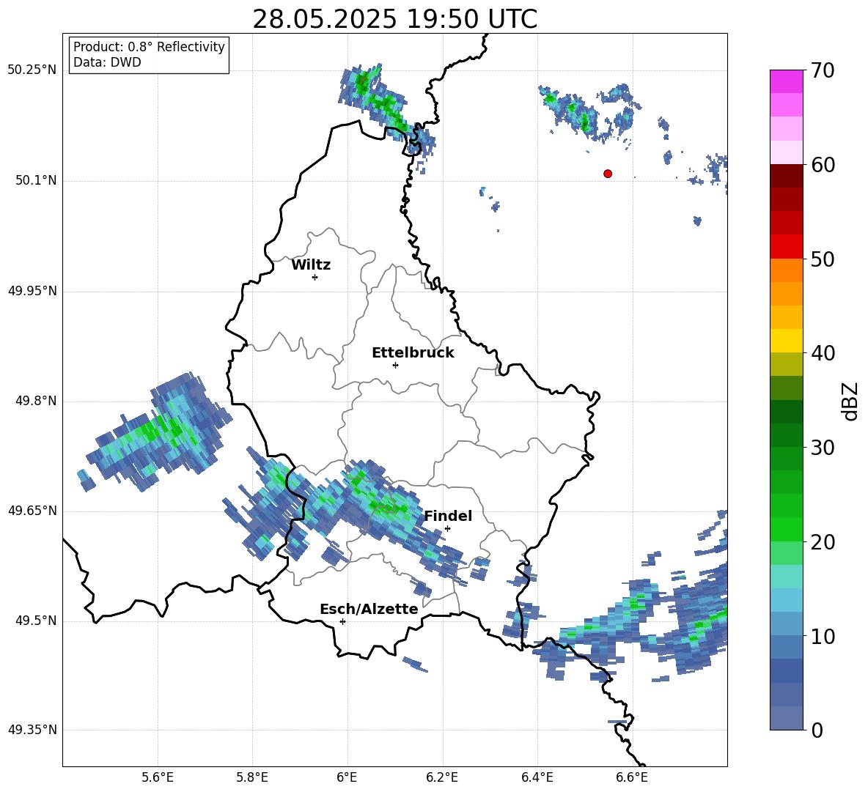Click the 49.8°N latitude label
The width and height of the screenshot is (868, 792).
click(36, 401)
